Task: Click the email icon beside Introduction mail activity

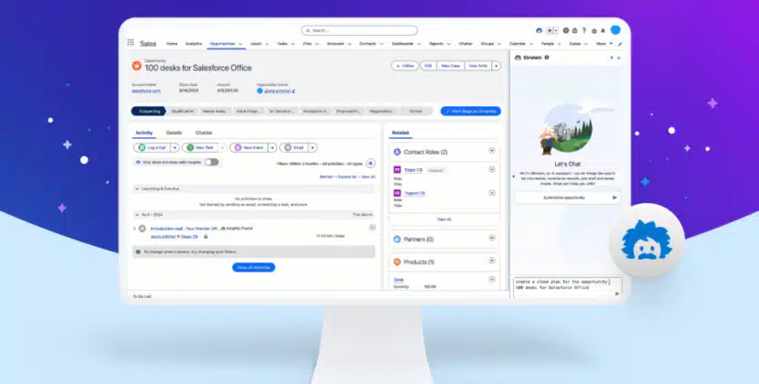Action: tap(142, 229)
